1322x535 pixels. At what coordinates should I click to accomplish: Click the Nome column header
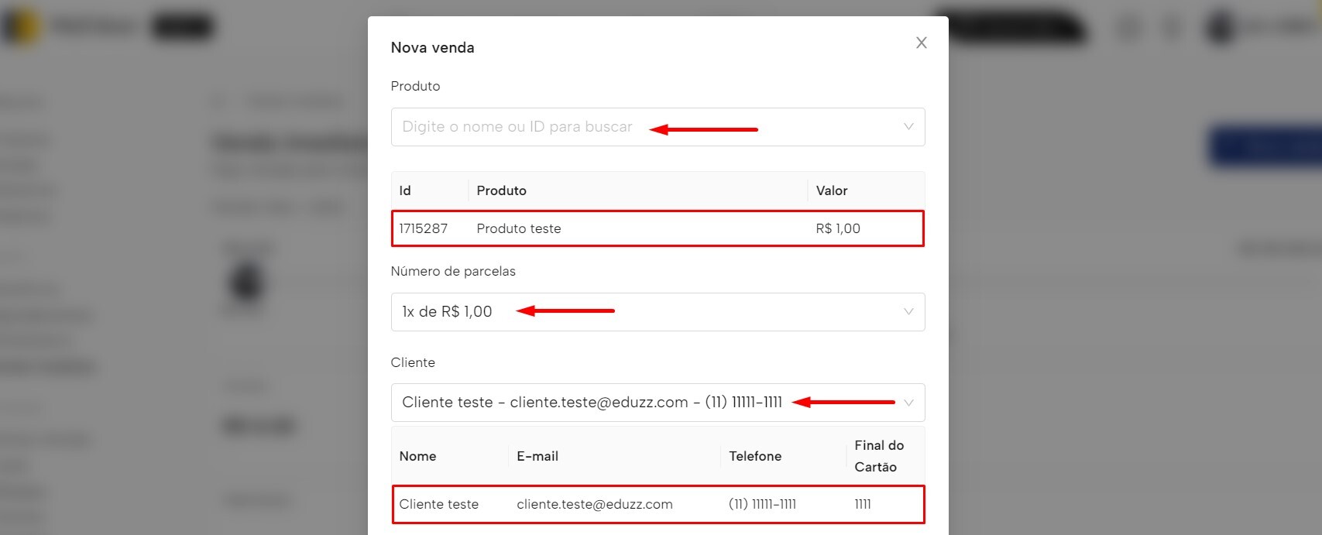(x=417, y=456)
